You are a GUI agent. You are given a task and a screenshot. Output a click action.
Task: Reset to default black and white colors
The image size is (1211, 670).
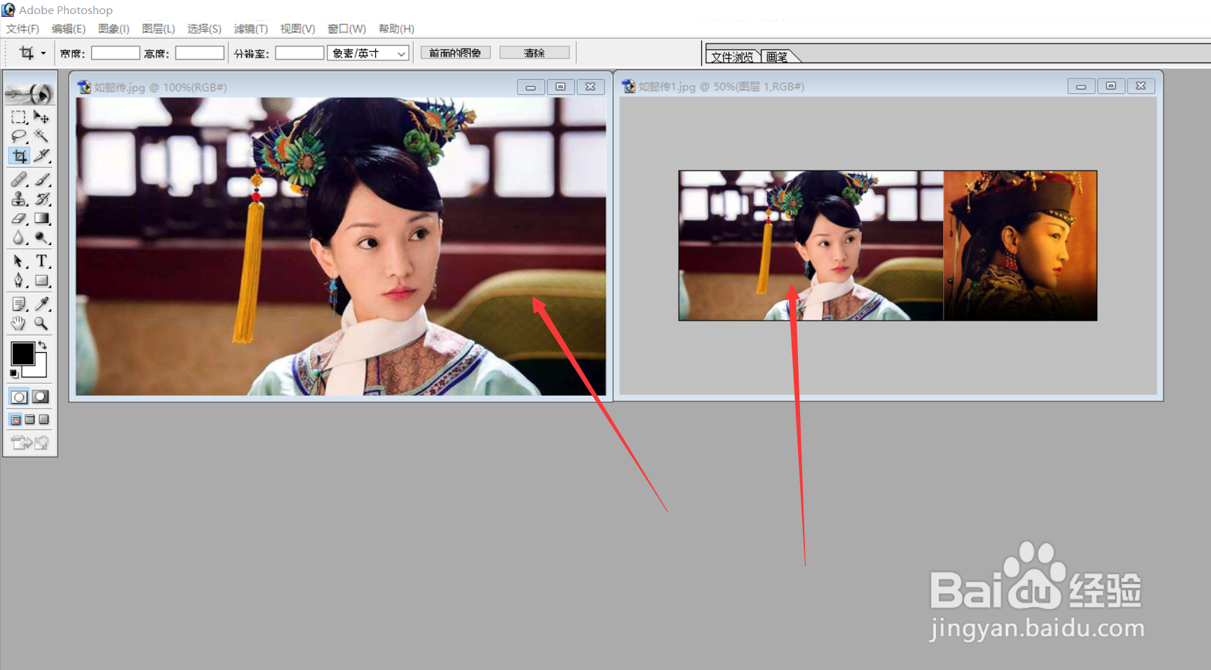pos(14,374)
